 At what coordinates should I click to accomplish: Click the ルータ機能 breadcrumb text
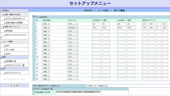pos(103,11)
